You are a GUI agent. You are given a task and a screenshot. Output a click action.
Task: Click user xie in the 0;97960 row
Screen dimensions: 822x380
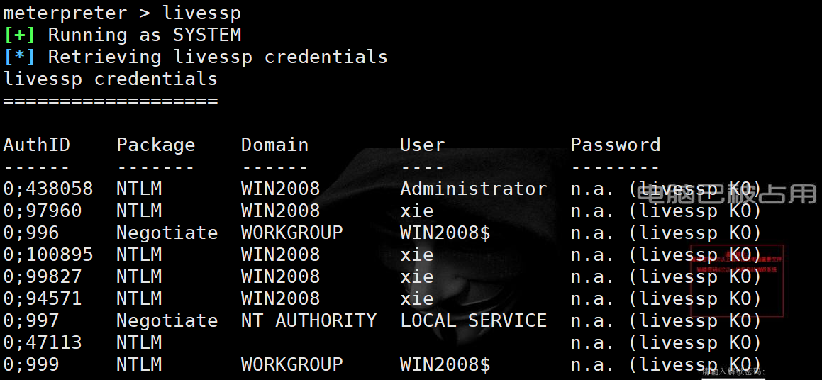click(x=417, y=211)
